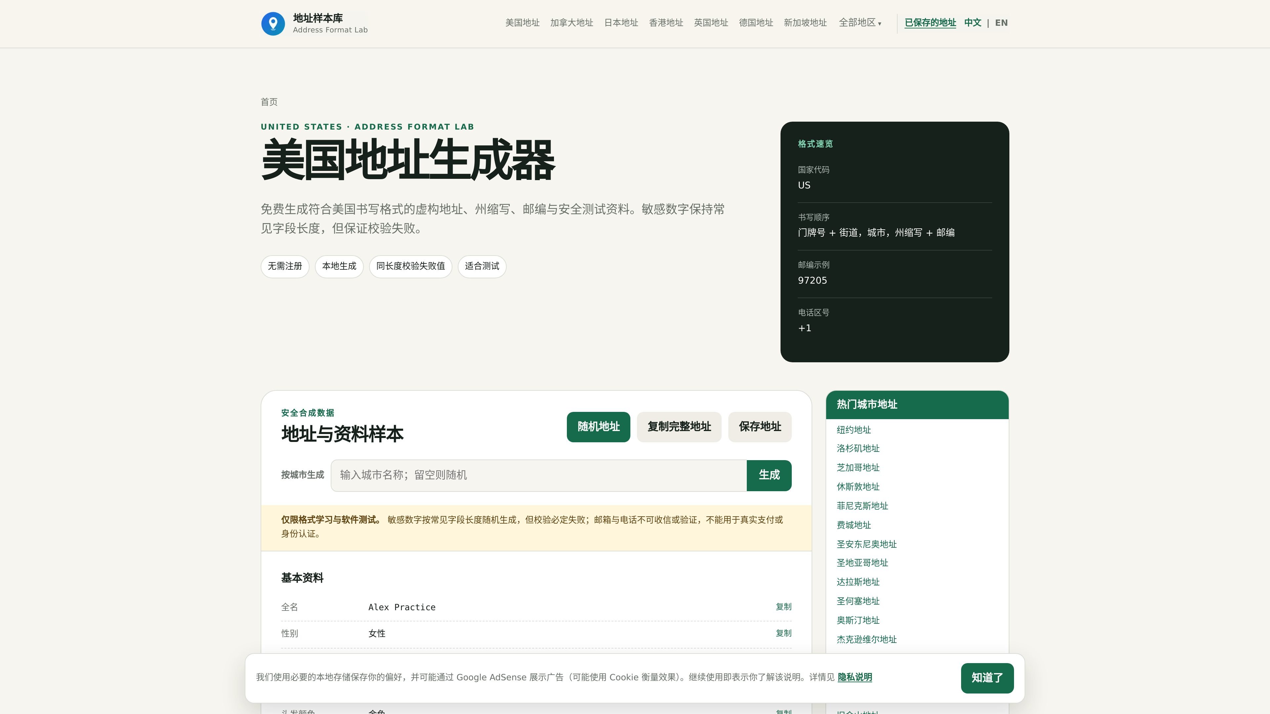
Task: Click the green 生成 button
Action: (769, 476)
